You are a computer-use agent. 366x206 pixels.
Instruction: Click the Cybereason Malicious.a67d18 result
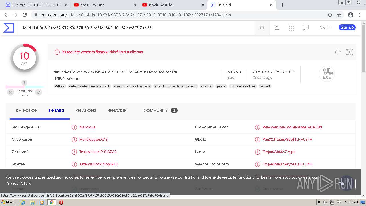click(x=94, y=140)
